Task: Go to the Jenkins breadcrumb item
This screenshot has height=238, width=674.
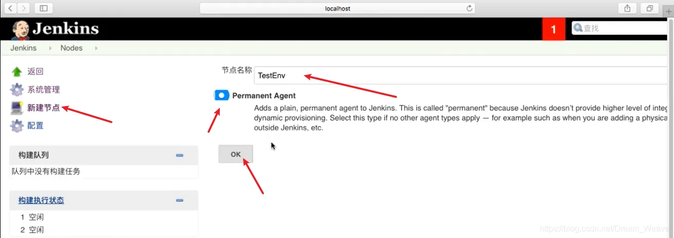Action: tap(24, 48)
